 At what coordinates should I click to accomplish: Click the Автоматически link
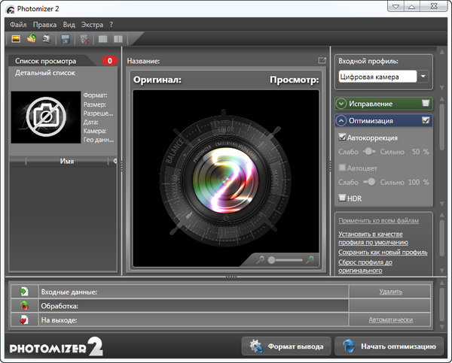tap(390, 319)
